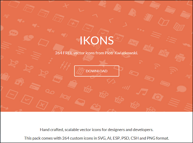The height and width of the screenshot is (143, 193).
Task: Click the 'Hand crafted, scalable vector icons' text
Action: tap(96, 130)
